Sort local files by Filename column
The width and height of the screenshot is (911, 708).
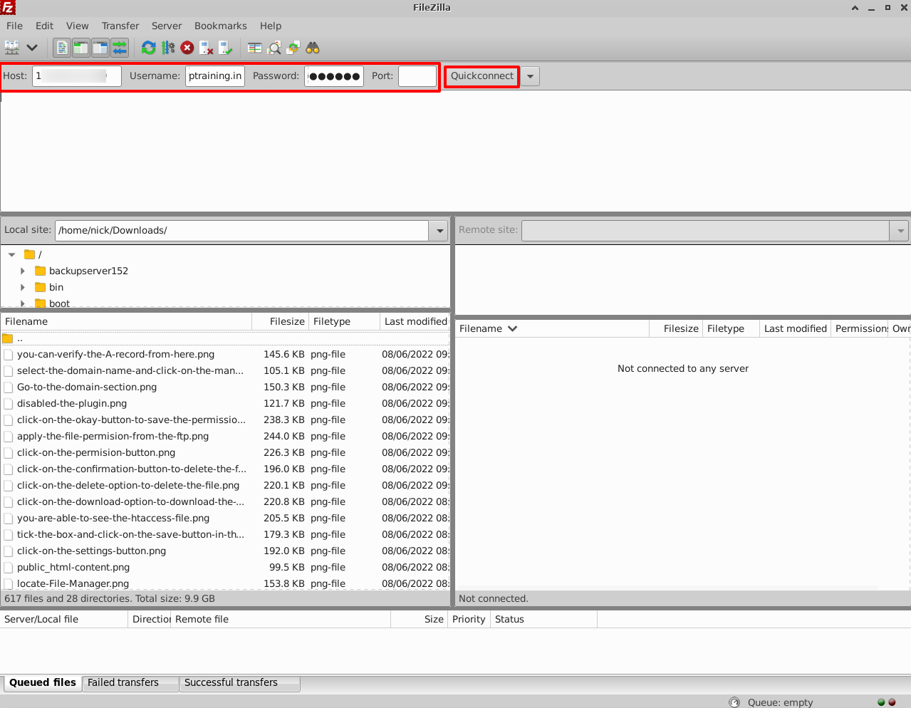point(126,322)
